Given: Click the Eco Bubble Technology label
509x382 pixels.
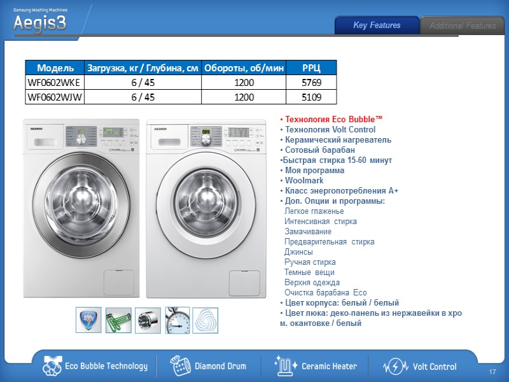Looking at the screenshot, I should pyautogui.click(x=106, y=366).
